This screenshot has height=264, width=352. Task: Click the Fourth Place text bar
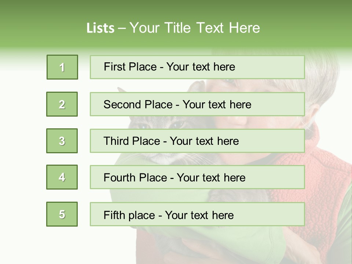(197, 177)
